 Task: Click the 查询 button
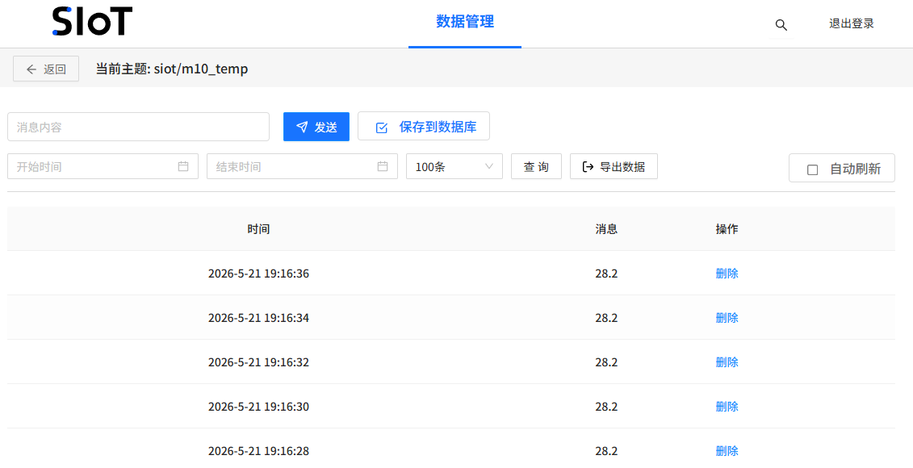536,166
